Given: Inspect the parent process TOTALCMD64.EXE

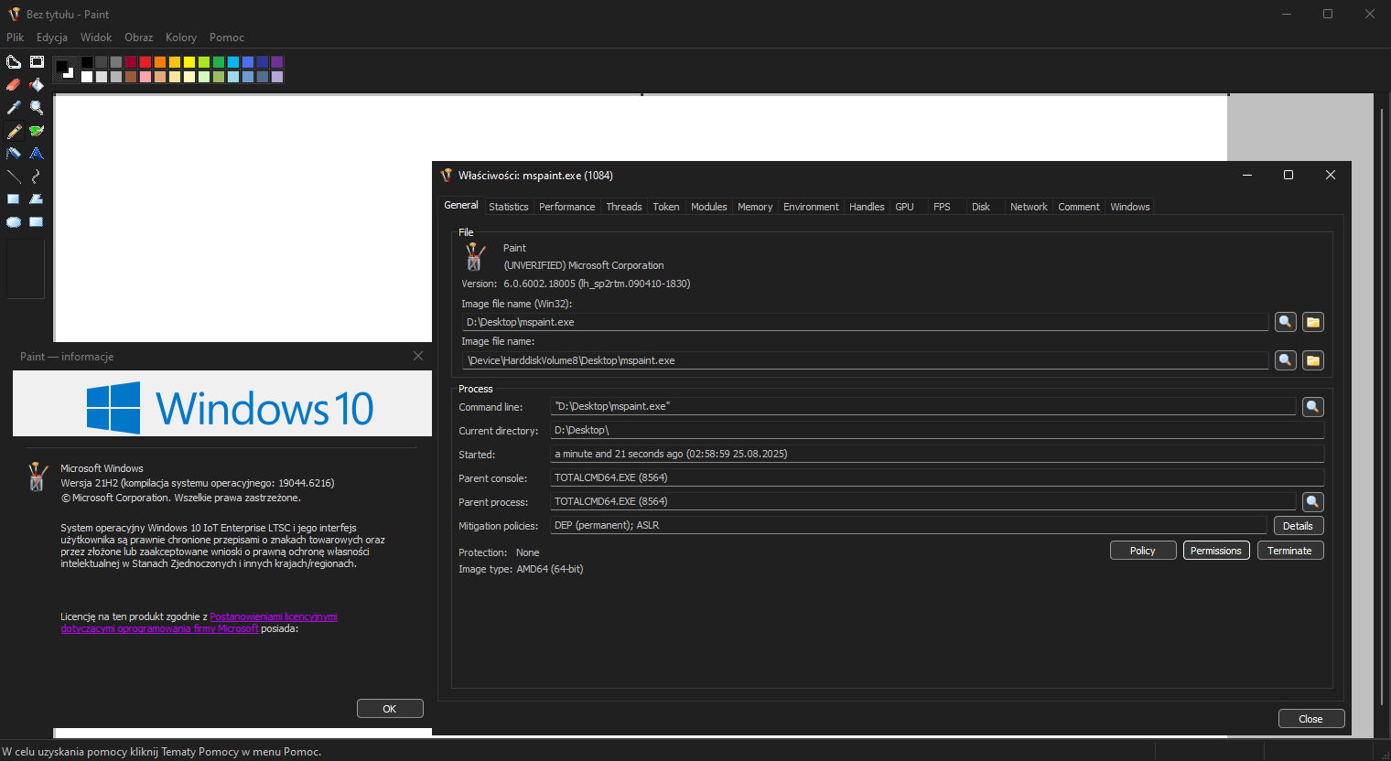Looking at the screenshot, I should tap(1312, 502).
